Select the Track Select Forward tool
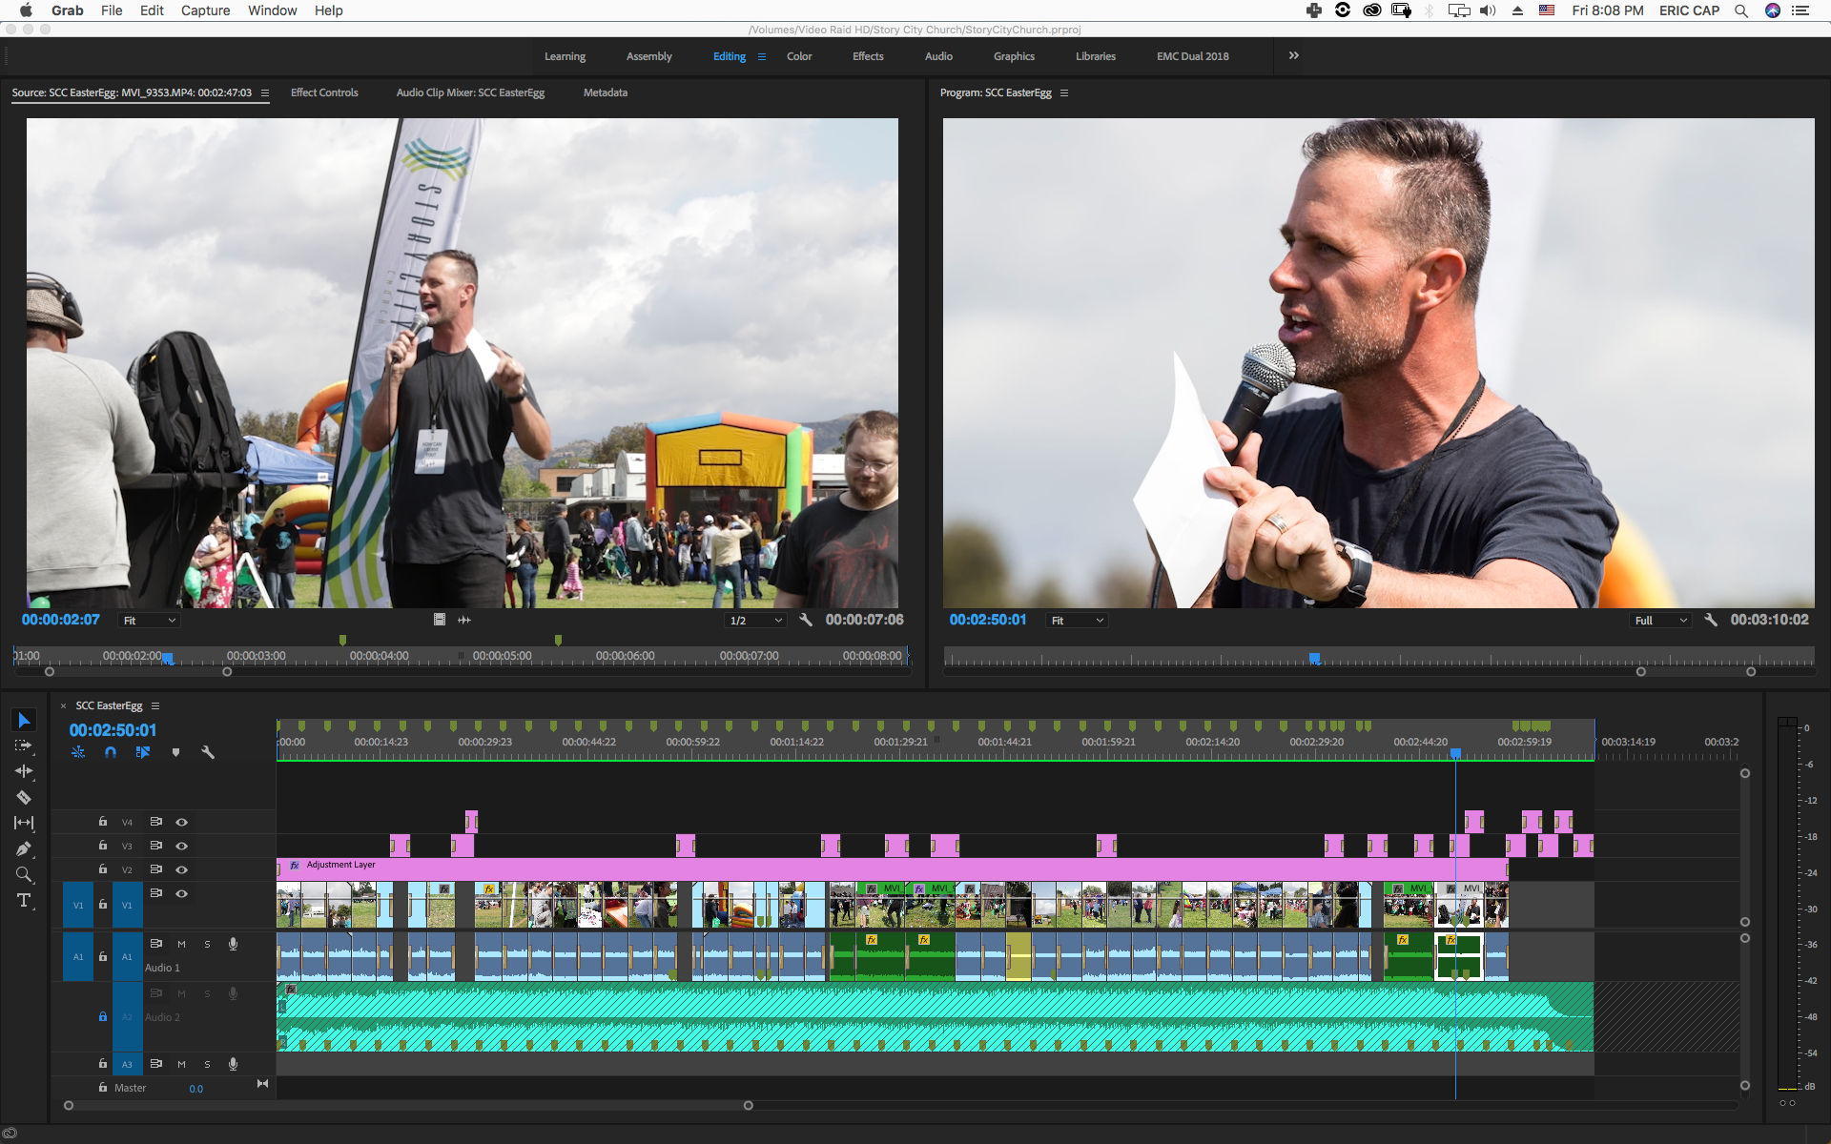Viewport: 1831px width, 1144px height. (24, 746)
